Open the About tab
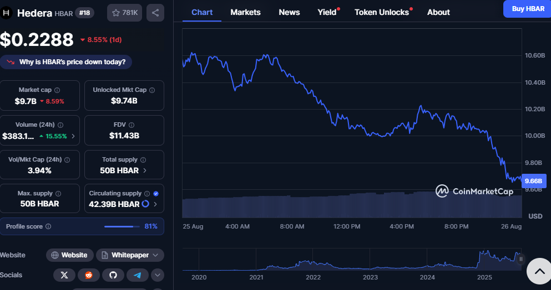Viewport: 551px width, 290px height. click(x=438, y=12)
